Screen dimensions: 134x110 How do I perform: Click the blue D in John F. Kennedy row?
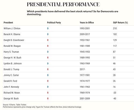tap(48, 87)
